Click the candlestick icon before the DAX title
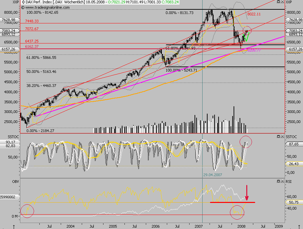The image size is (303, 229). [23, 2]
